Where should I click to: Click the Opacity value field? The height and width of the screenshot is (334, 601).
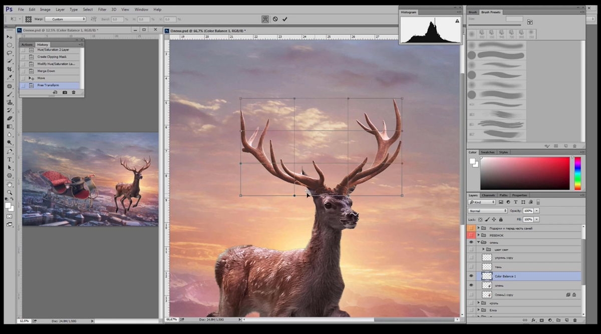point(528,211)
